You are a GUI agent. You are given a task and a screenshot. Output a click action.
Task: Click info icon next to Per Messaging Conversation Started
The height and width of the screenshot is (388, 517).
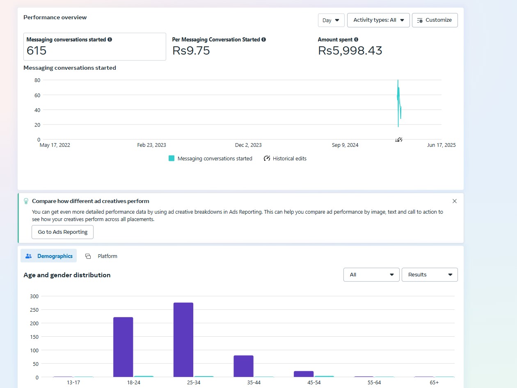coord(263,40)
